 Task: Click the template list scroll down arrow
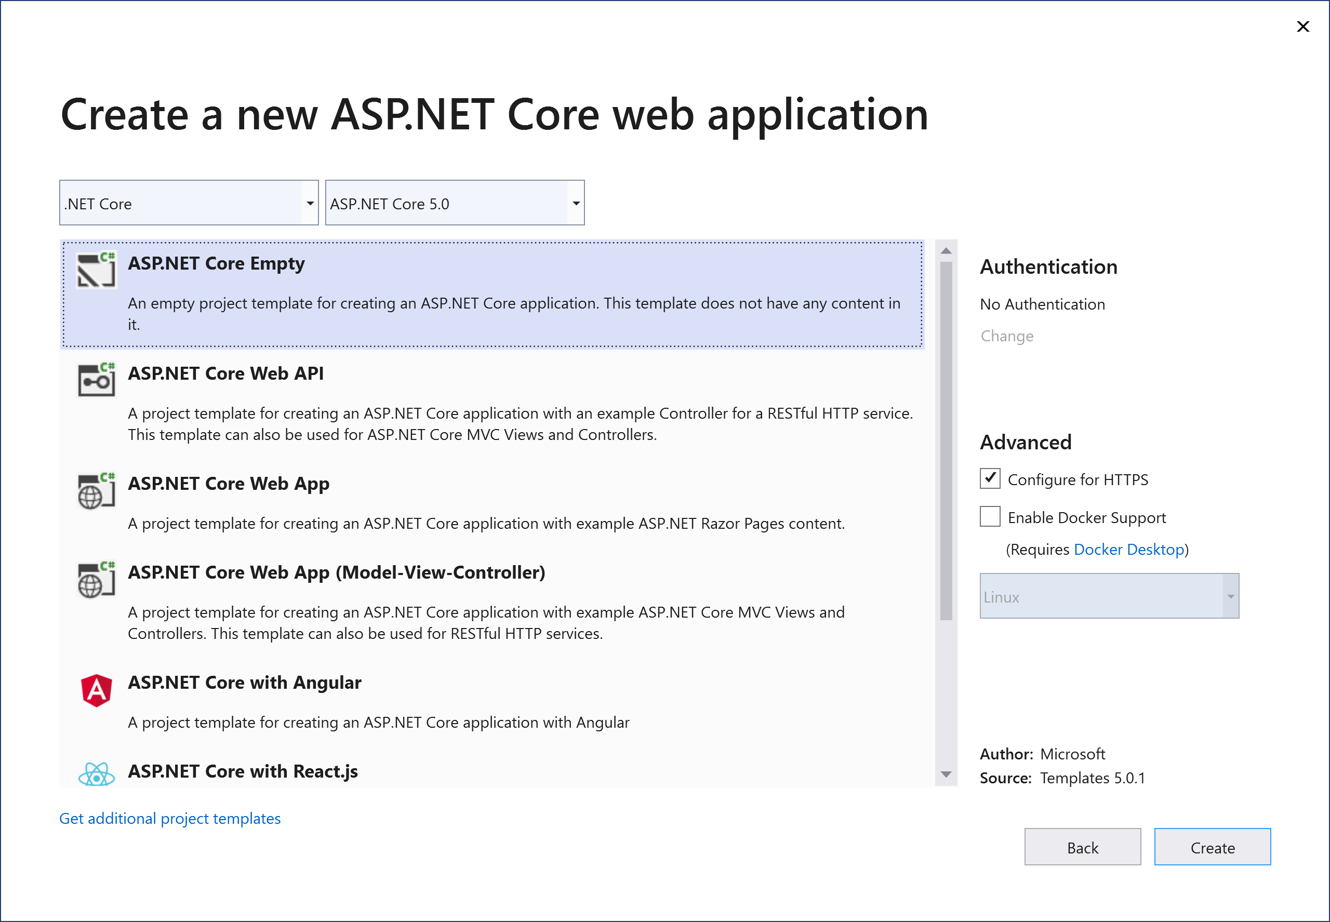click(x=946, y=774)
